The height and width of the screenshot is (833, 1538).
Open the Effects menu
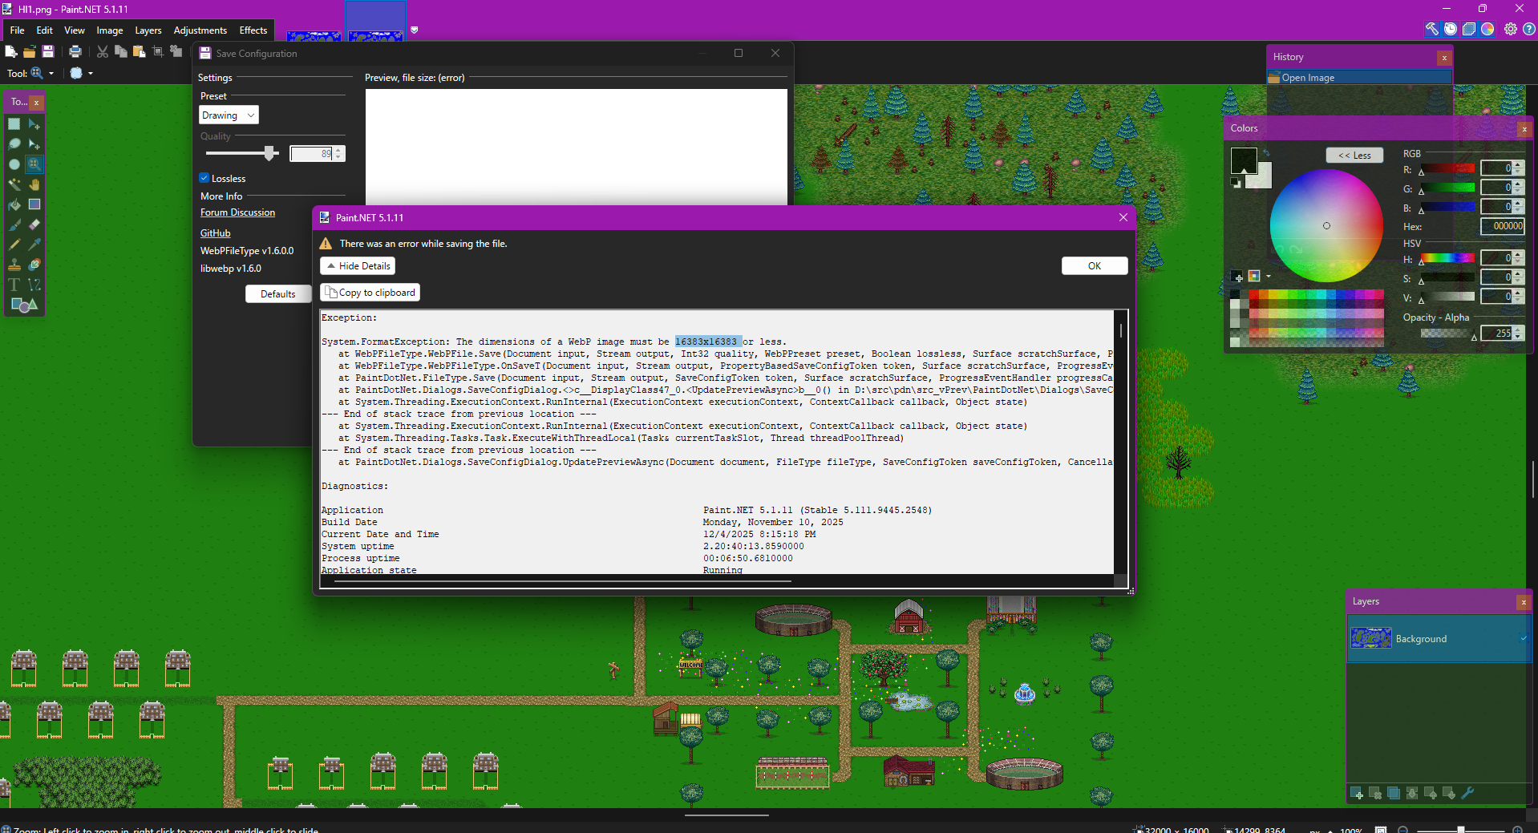point(253,30)
